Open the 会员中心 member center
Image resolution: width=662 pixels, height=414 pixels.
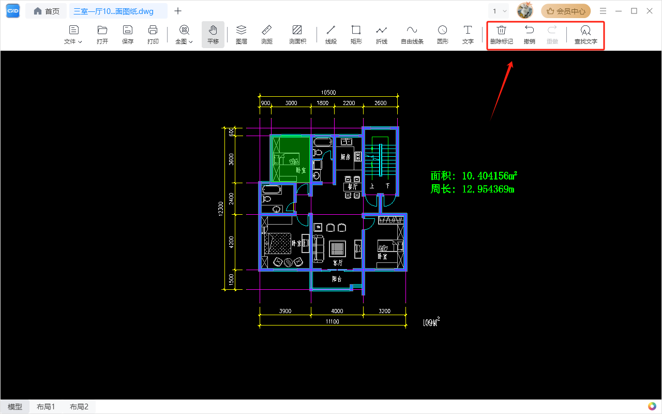tap(566, 11)
